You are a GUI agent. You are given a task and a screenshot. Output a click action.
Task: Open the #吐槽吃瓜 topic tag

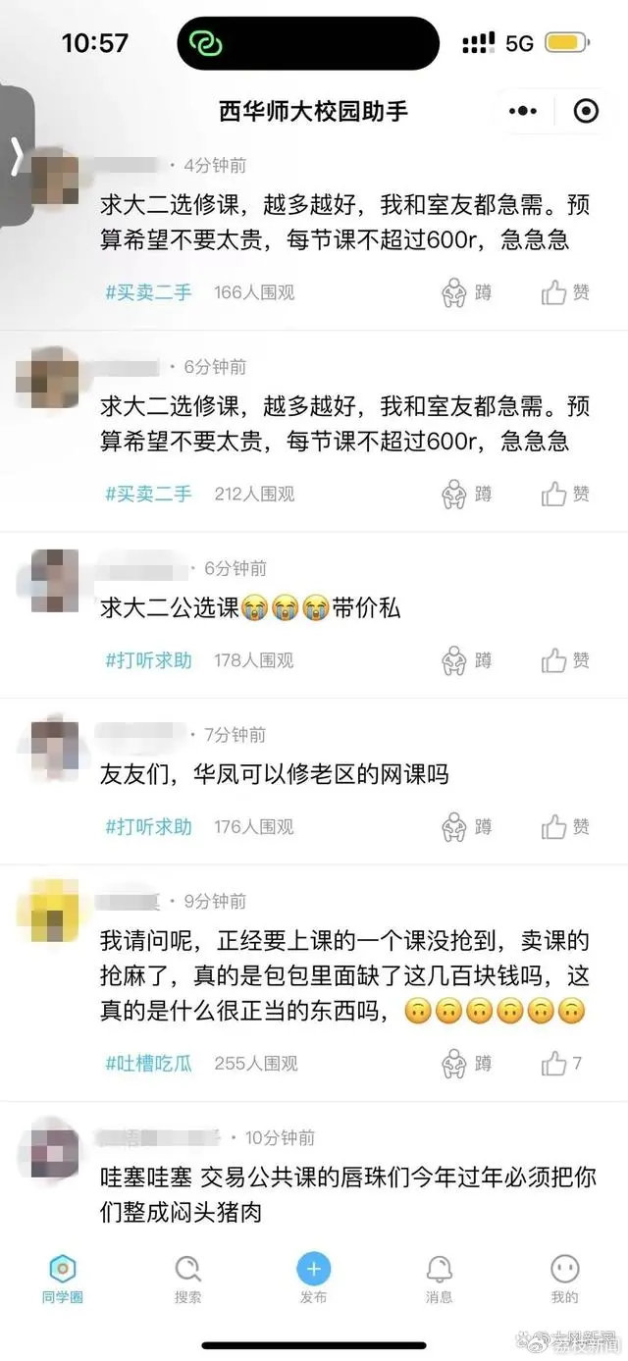click(148, 1063)
